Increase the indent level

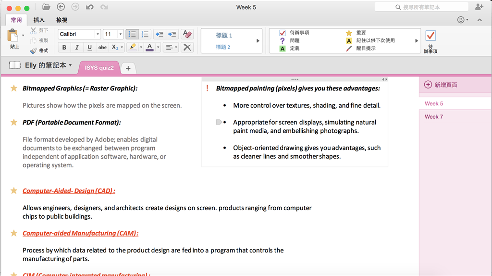click(172, 34)
